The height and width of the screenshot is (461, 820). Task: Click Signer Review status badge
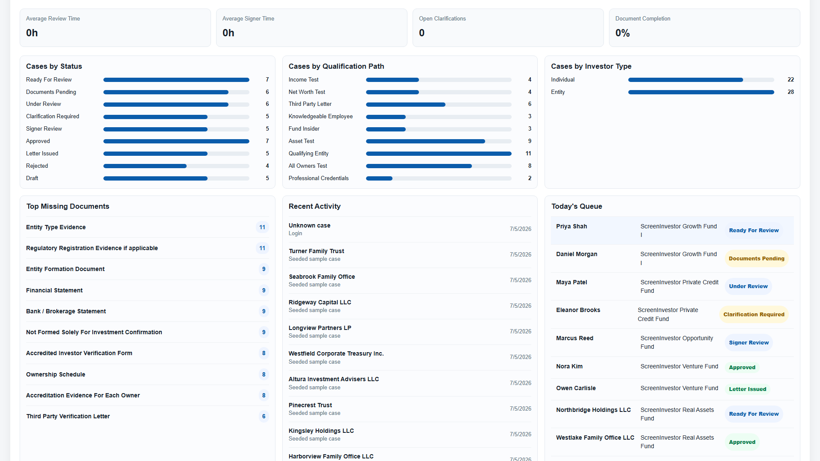pyautogui.click(x=749, y=343)
